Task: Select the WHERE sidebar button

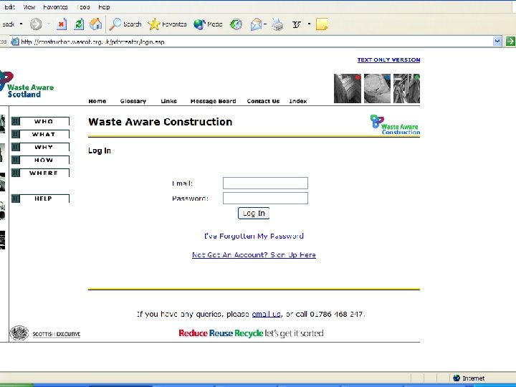Action: (x=40, y=173)
